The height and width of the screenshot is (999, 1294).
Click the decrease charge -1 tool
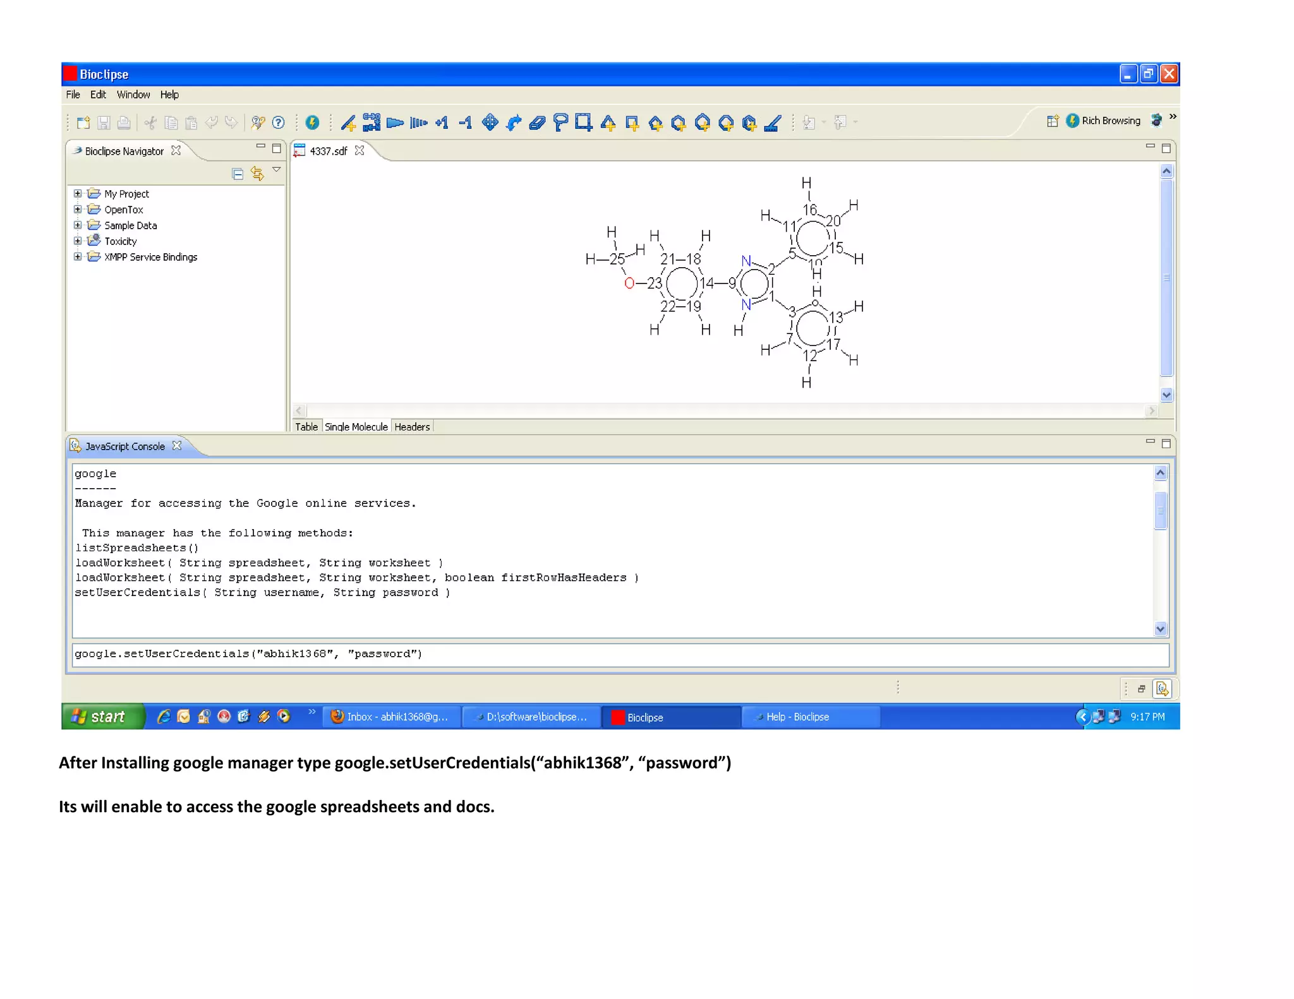466,123
